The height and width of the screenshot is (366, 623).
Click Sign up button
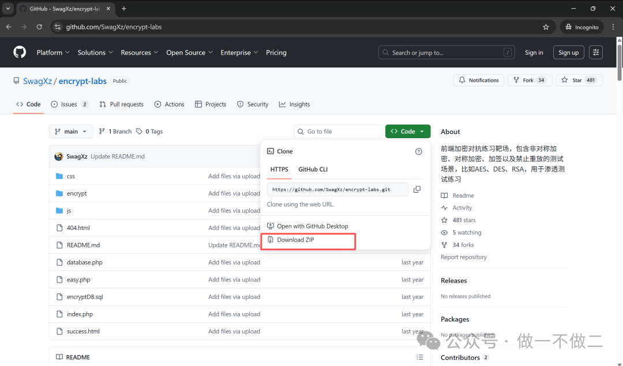(568, 52)
